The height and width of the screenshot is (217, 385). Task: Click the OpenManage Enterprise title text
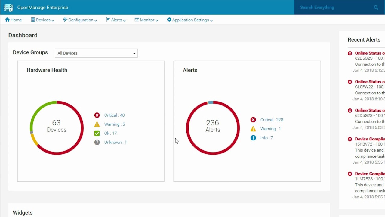pos(42,8)
